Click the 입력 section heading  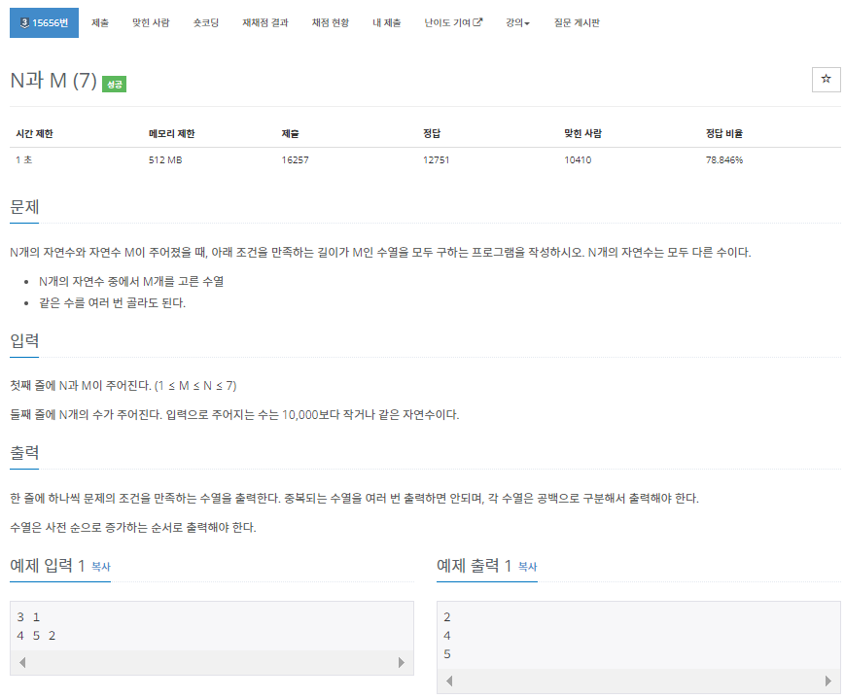[24, 340]
